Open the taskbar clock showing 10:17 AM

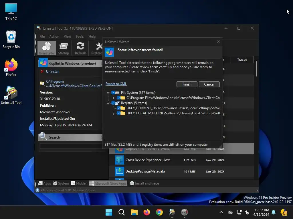pyautogui.click(x=261, y=212)
